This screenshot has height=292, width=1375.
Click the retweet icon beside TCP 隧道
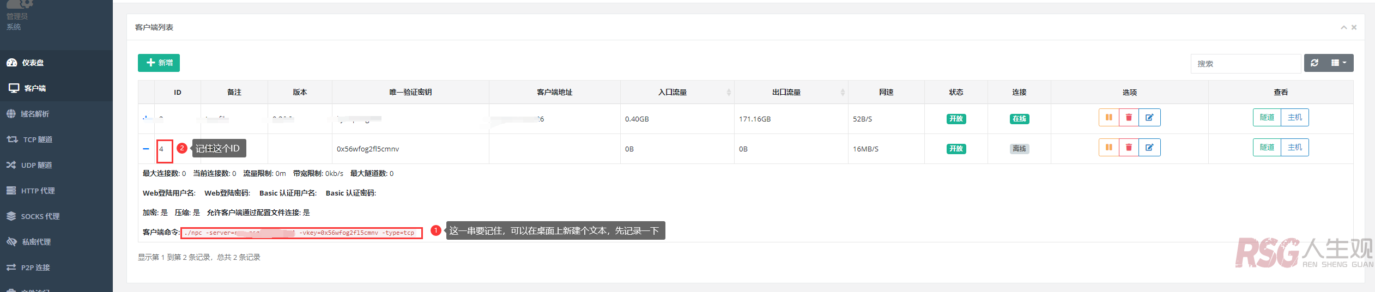12,139
